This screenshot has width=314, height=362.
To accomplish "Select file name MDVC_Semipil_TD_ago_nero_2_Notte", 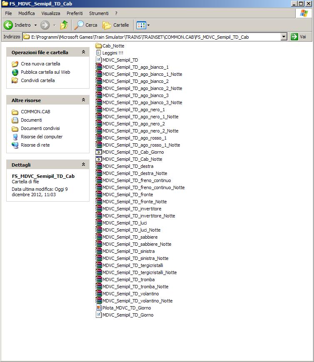I will pos(140,131).
